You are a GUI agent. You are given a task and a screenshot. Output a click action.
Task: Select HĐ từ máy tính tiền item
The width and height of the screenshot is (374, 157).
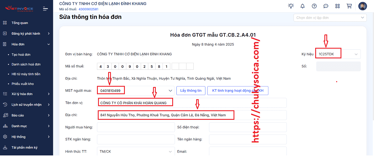(26, 74)
